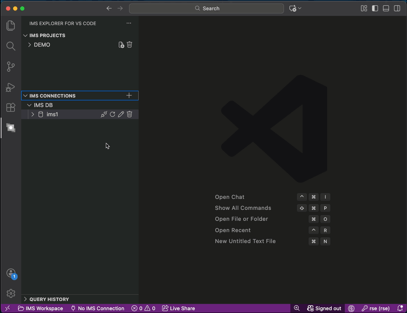Delete the ims1 connection
Viewport: 407px width, 313px height.
pos(129,114)
